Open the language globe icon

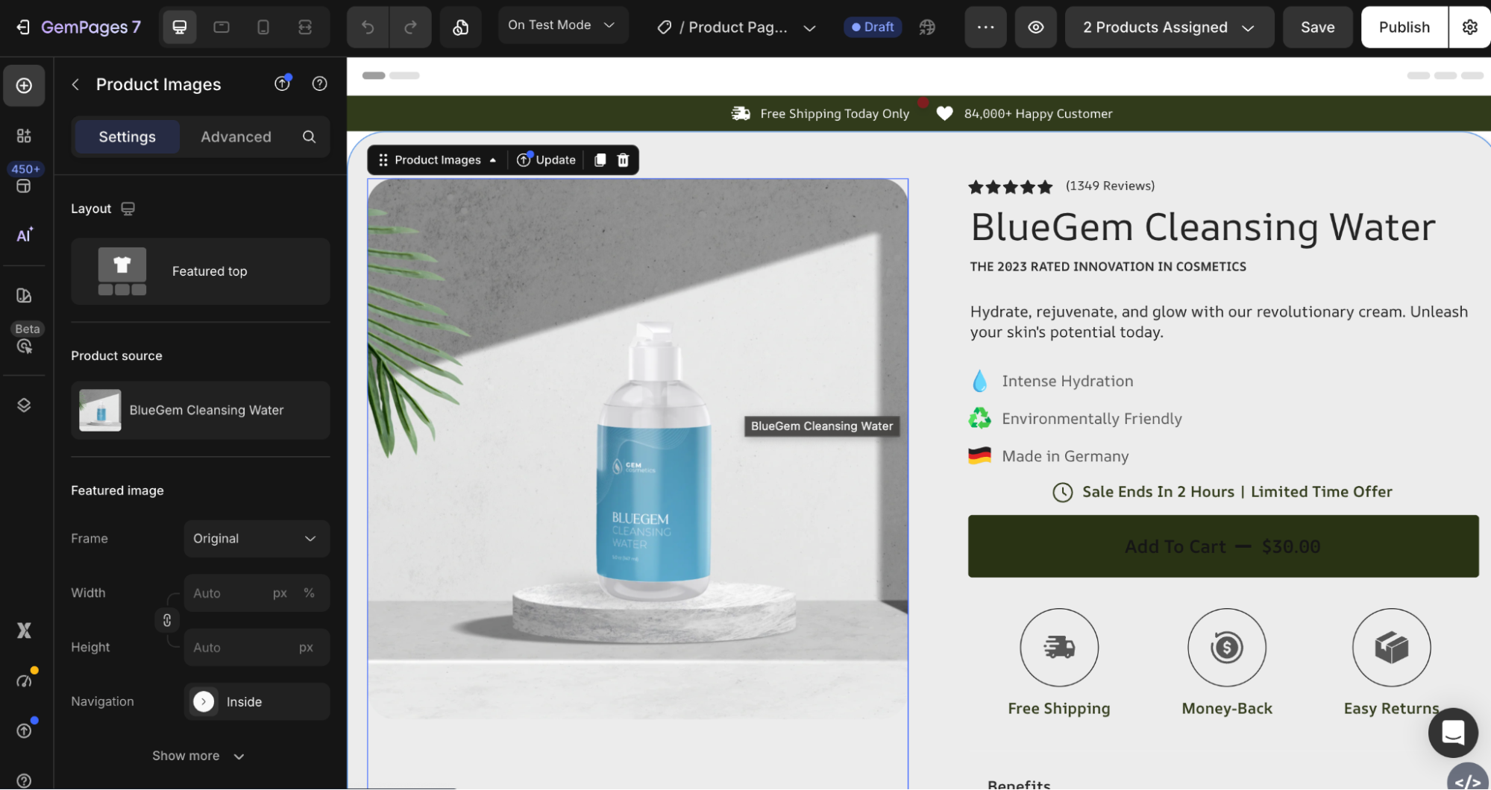click(x=927, y=27)
